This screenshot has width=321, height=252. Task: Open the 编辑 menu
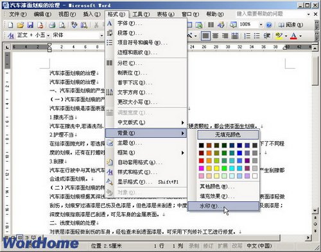[x=42, y=14]
